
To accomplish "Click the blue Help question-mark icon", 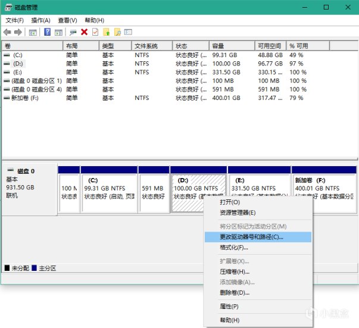I will pyautogui.click(x=48, y=32).
